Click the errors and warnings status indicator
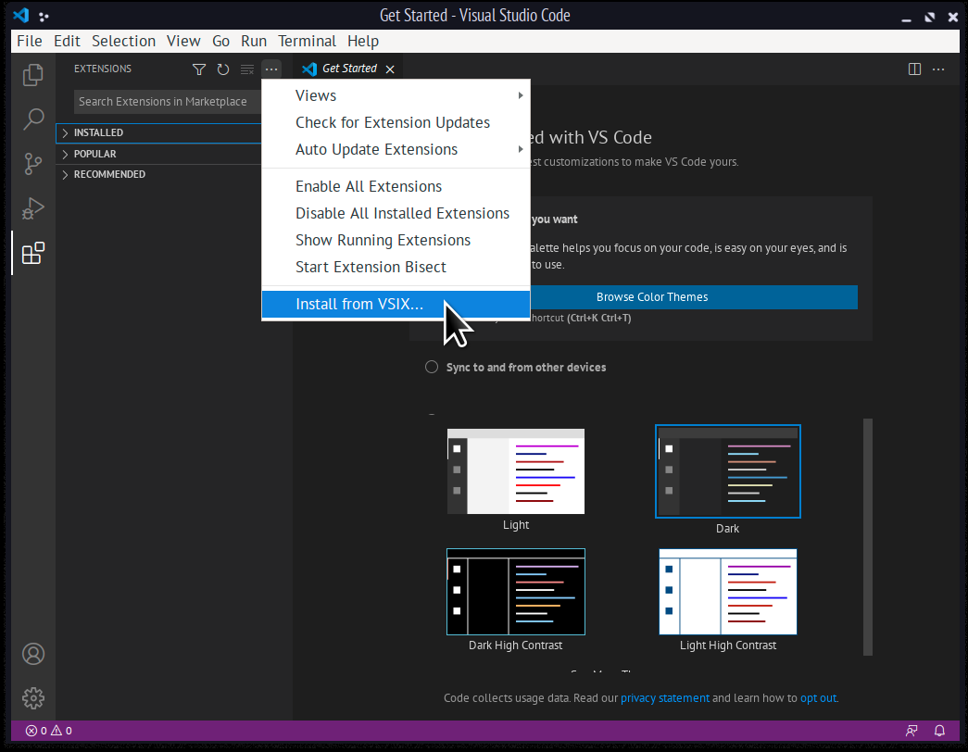This screenshot has height=752, width=968. coord(49,731)
